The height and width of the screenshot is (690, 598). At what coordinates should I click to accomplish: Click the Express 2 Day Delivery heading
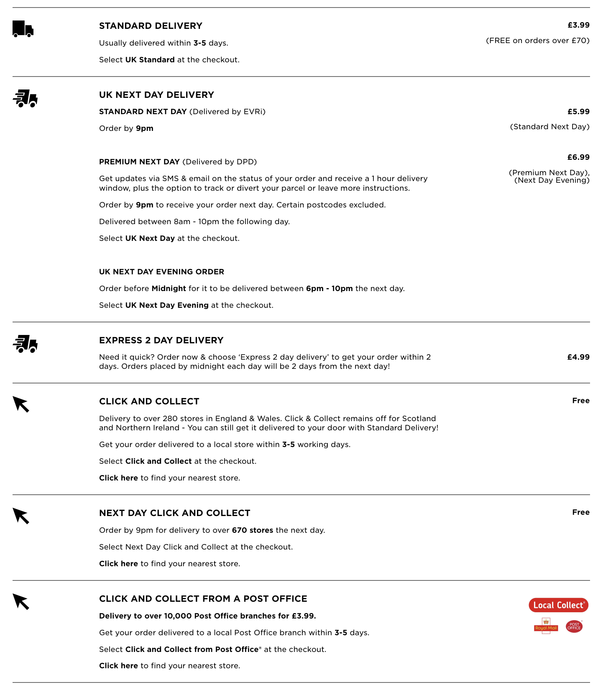pyautogui.click(x=161, y=340)
